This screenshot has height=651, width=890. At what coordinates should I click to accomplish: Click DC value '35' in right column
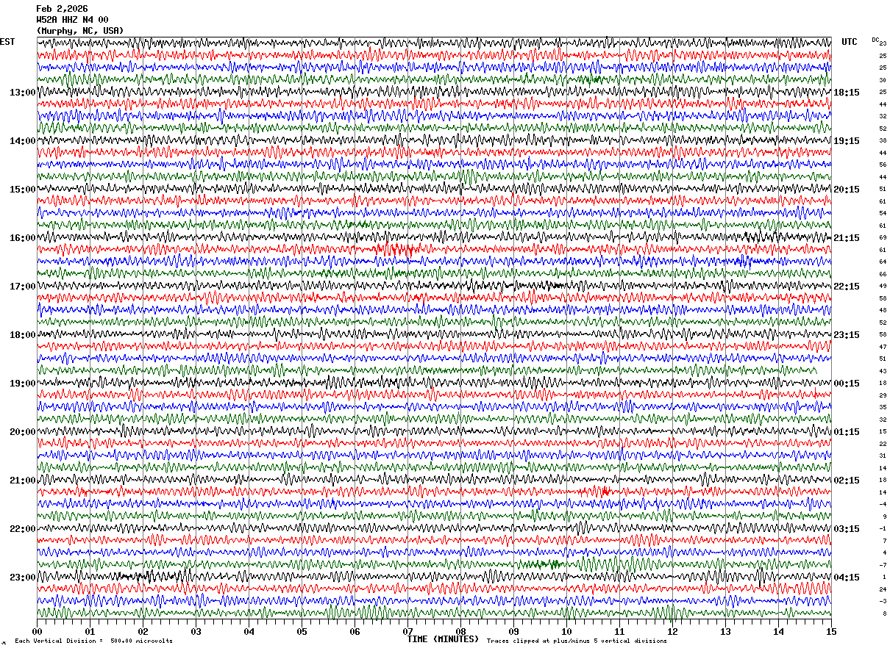(883, 407)
